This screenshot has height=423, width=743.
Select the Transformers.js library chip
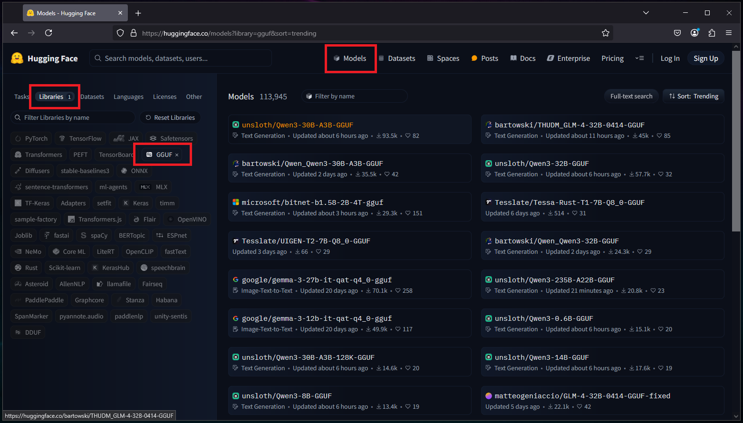click(x=95, y=219)
